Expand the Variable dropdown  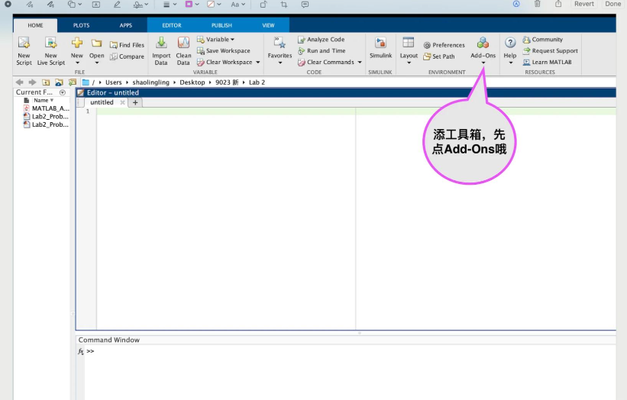(x=232, y=40)
